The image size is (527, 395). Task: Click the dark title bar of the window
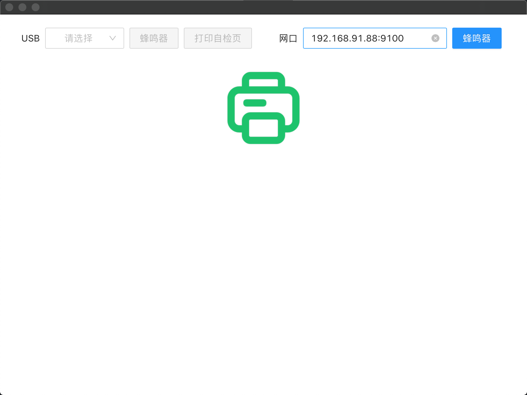[x=263, y=7]
